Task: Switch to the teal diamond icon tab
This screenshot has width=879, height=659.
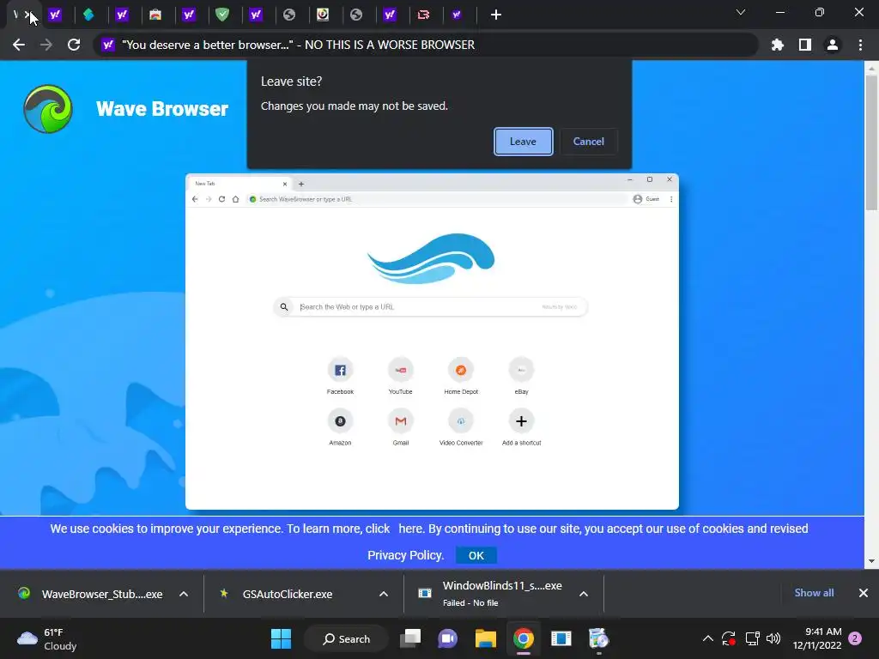Action: 88,15
